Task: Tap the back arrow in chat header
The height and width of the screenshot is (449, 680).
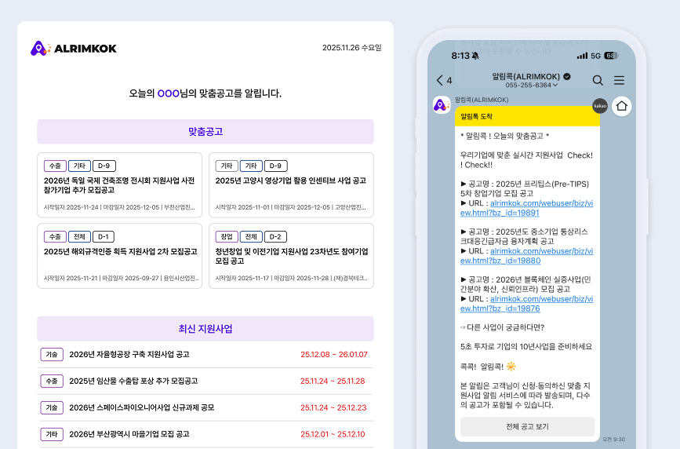Action: 439,80
